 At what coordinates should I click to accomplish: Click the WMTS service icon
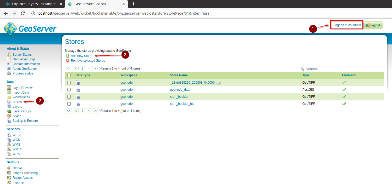(x=9, y=149)
